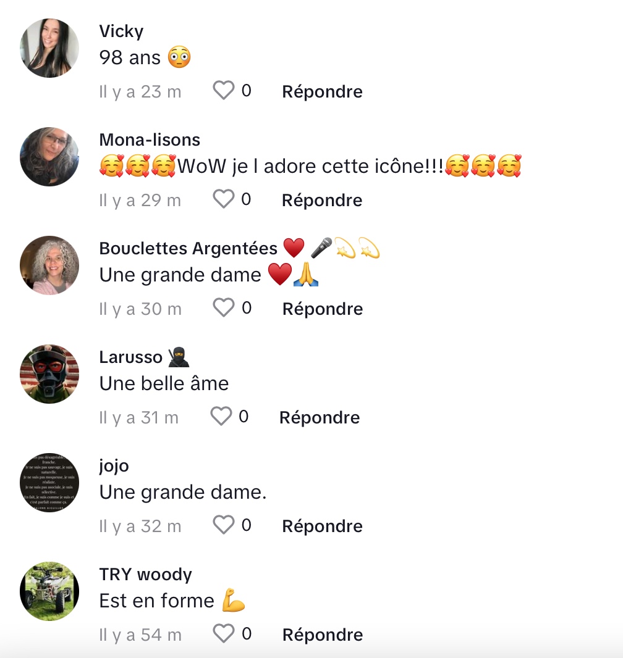Tap Répondre under jojo's comment
The image size is (623, 658).
pyautogui.click(x=322, y=527)
